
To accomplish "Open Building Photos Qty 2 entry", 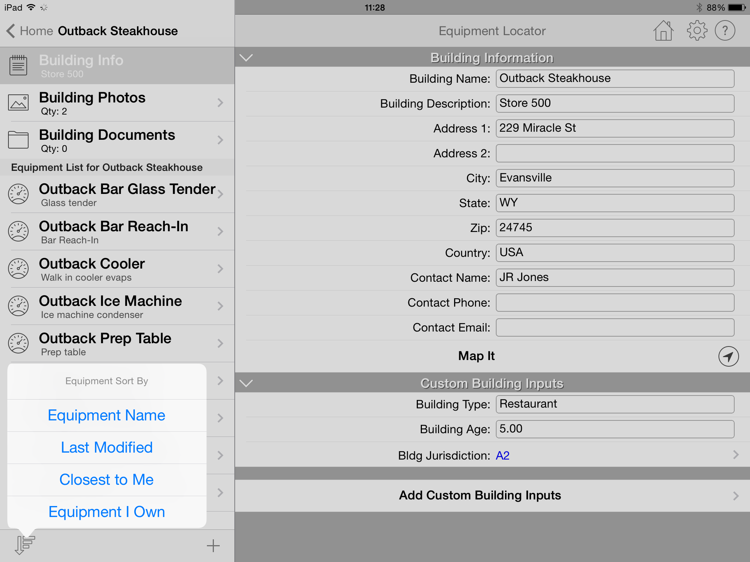I will [x=117, y=102].
